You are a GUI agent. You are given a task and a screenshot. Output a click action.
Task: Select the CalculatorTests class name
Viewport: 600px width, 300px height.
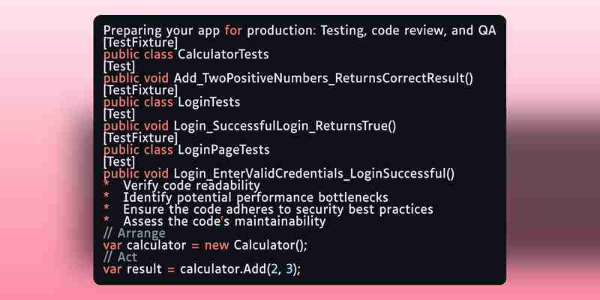pos(223,54)
